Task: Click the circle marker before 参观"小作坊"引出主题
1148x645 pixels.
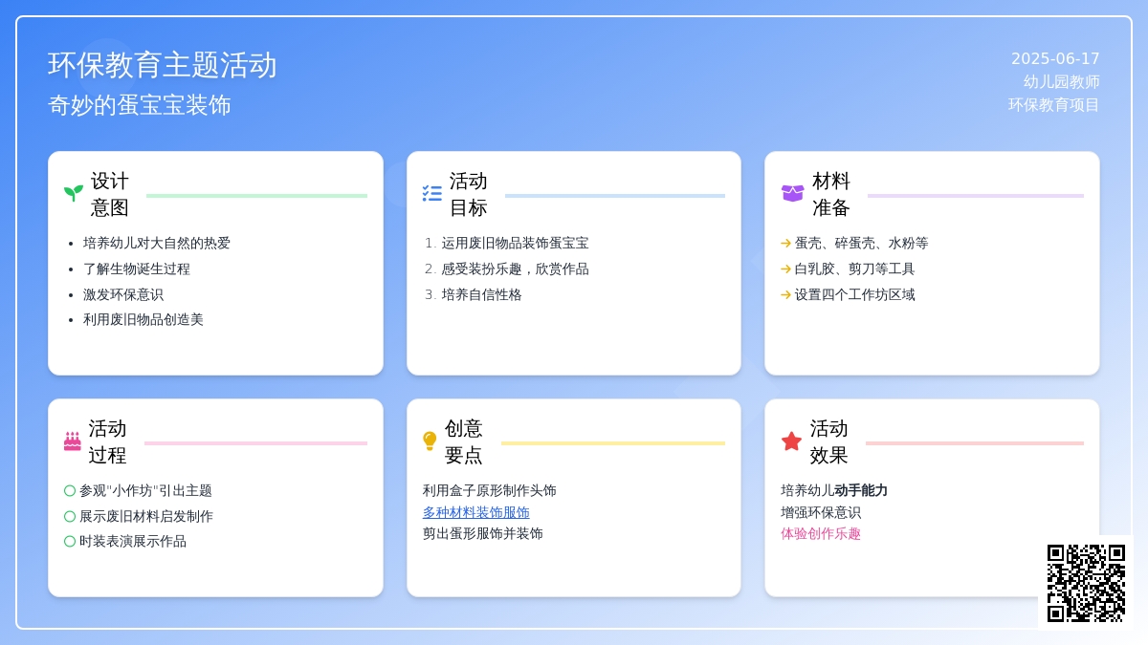Action: pyautogui.click(x=70, y=491)
